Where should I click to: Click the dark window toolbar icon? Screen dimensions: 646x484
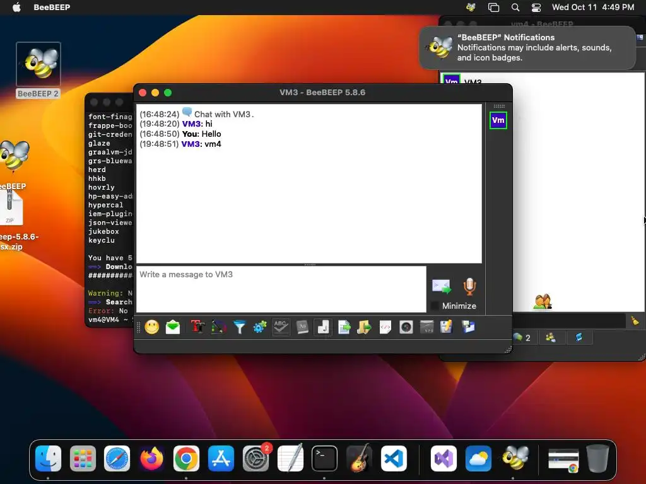click(x=427, y=327)
